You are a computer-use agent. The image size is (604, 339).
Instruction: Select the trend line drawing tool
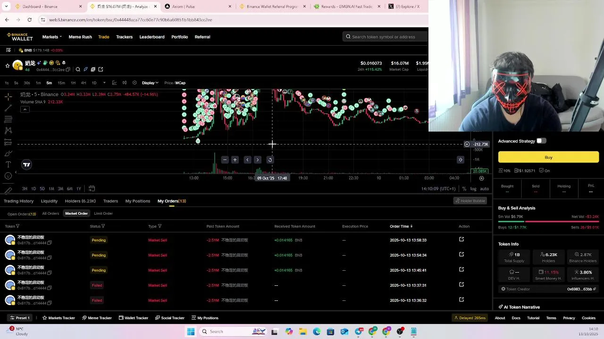[x=8, y=108]
